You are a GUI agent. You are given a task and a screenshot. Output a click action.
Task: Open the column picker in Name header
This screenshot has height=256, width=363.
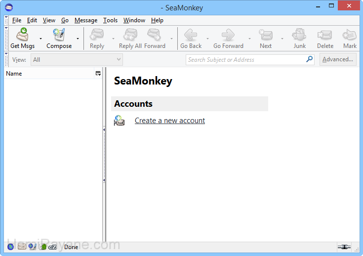coord(98,74)
